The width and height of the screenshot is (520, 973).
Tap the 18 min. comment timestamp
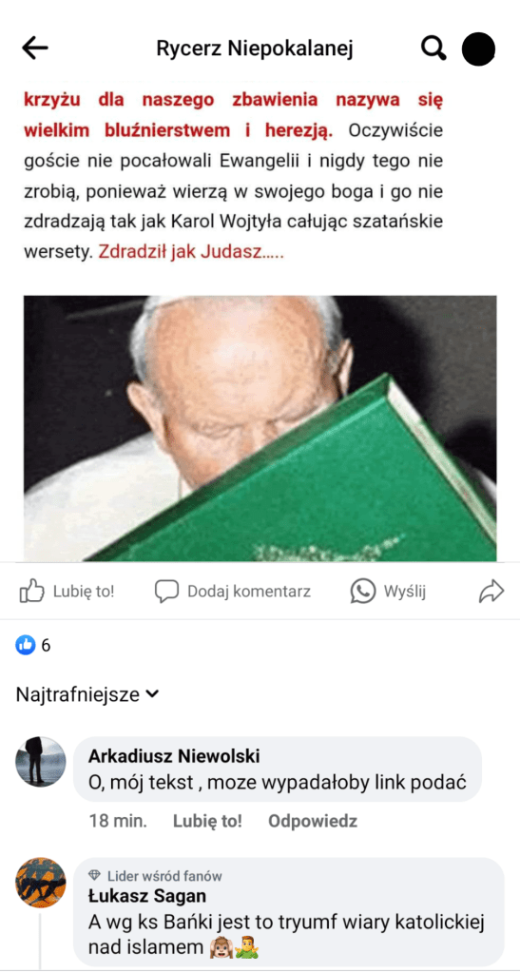pos(118,821)
